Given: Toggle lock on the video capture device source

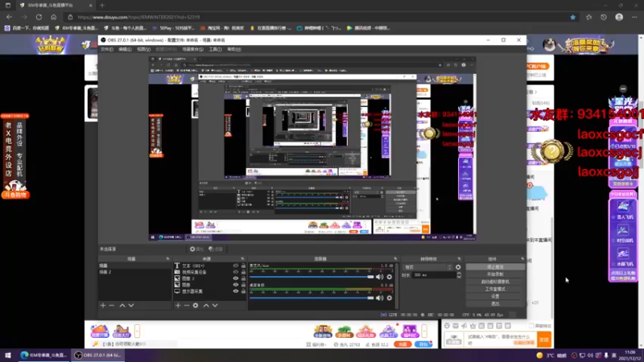Looking at the screenshot, I should pyautogui.click(x=243, y=272).
